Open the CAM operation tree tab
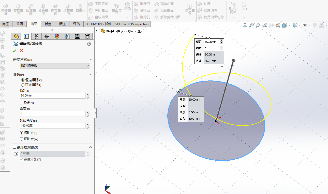 [x=77, y=36]
